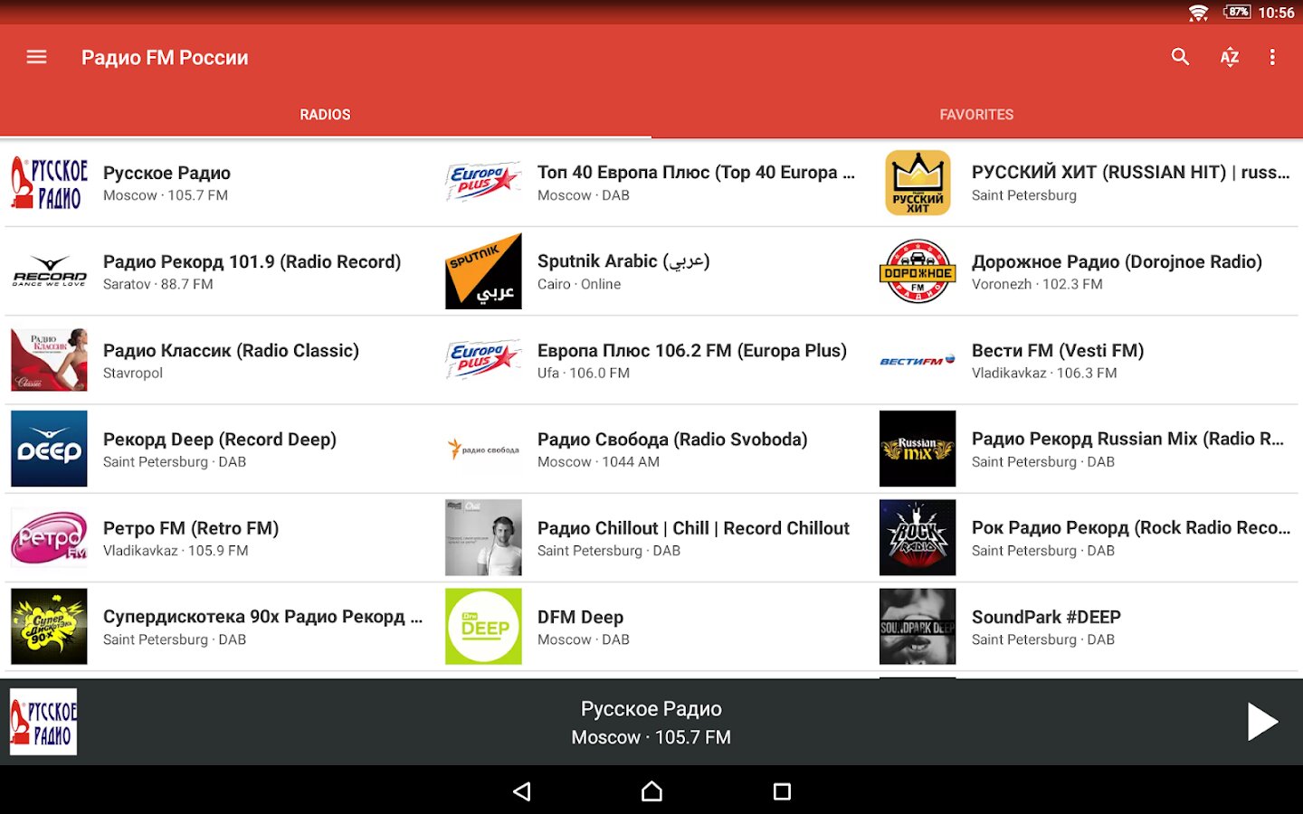Click the green DFM Deep logo
1303x814 pixels.
483,626
